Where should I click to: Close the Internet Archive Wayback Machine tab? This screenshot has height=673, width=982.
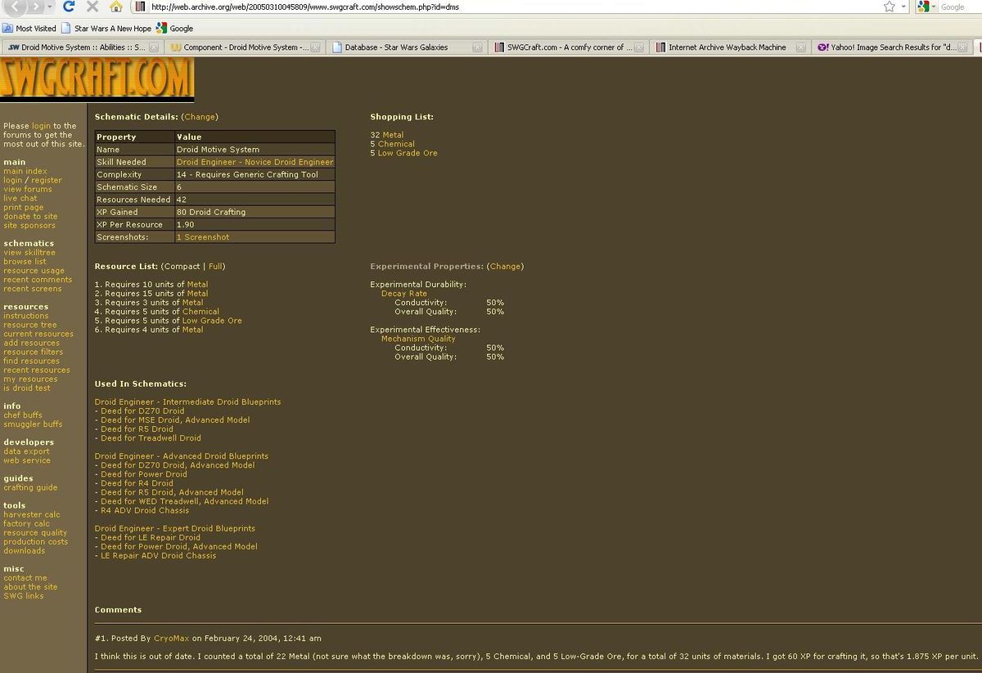pos(801,47)
